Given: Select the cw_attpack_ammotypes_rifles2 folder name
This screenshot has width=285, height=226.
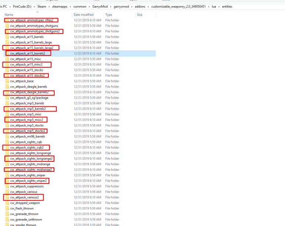Looking at the screenshot, I should click(x=32, y=20).
